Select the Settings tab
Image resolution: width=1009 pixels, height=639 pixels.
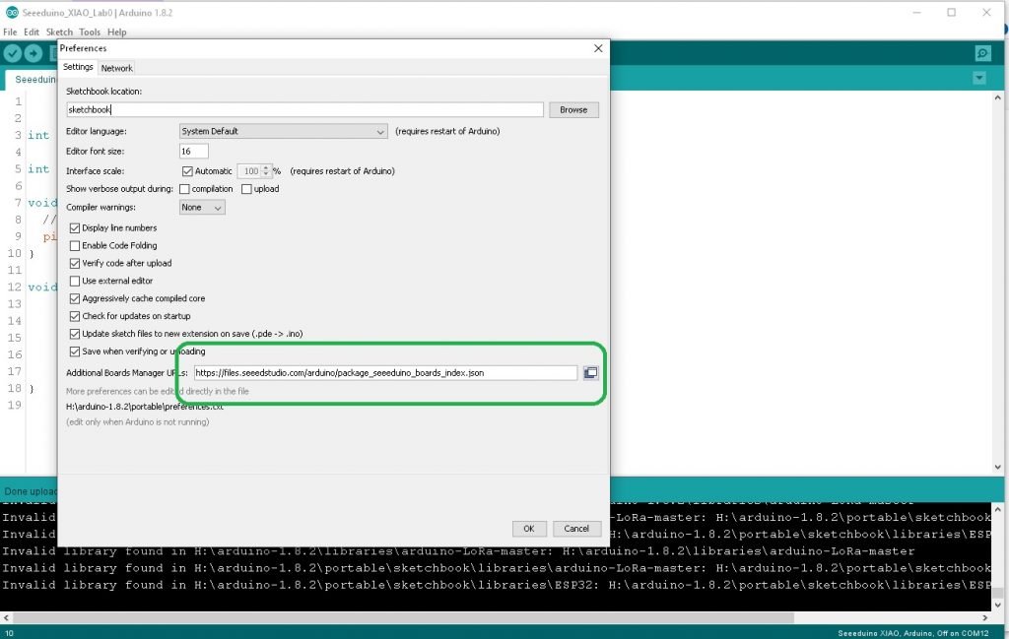(78, 67)
